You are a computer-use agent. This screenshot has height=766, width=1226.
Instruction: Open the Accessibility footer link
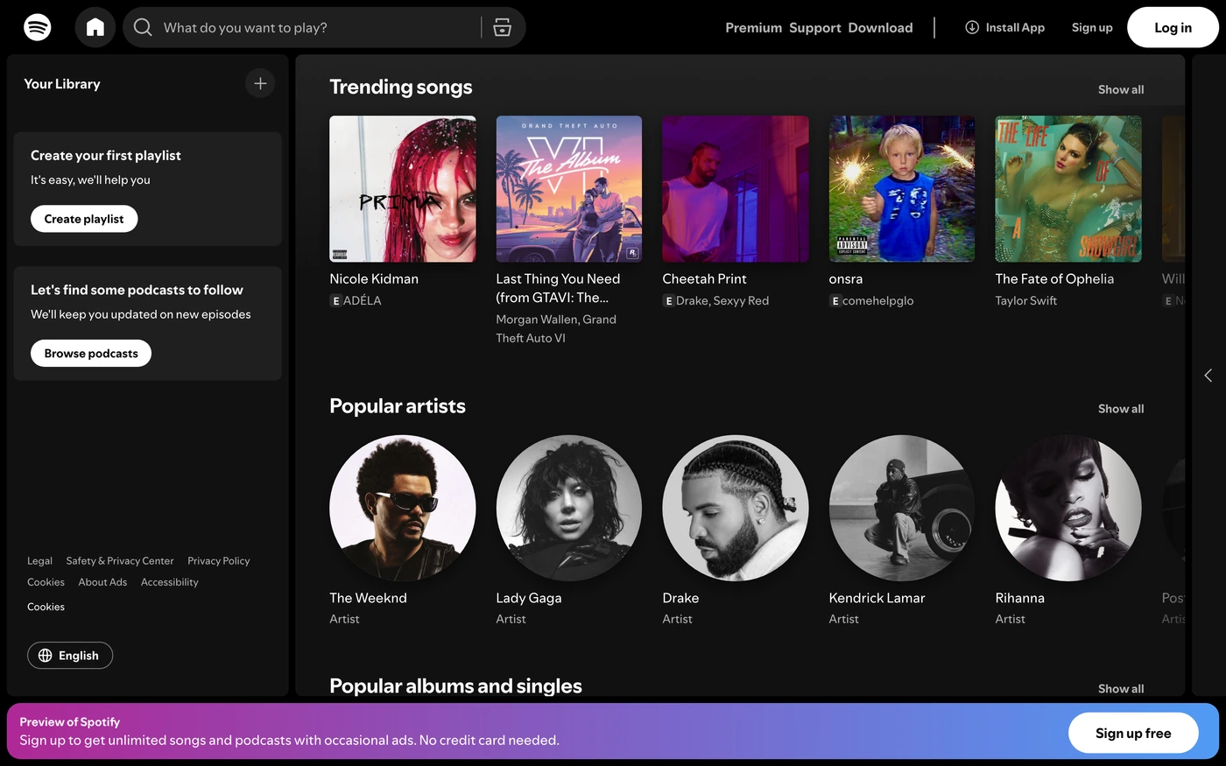(x=170, y=582)
